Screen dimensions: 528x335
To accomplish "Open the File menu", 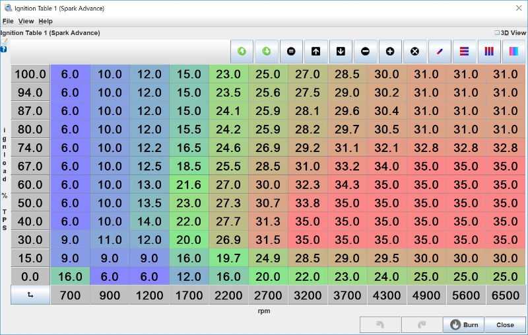I will (x=8, y=21).
